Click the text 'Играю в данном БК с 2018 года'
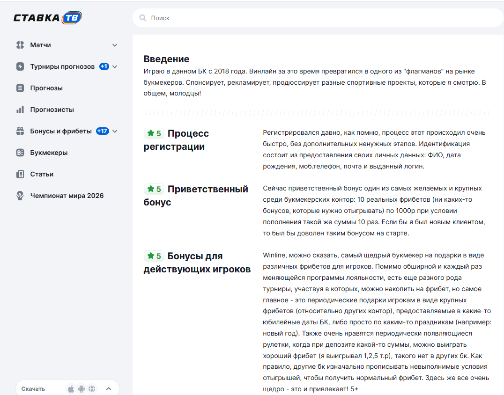504x395 pixels. pyautogui.click(x=195, y=71)
